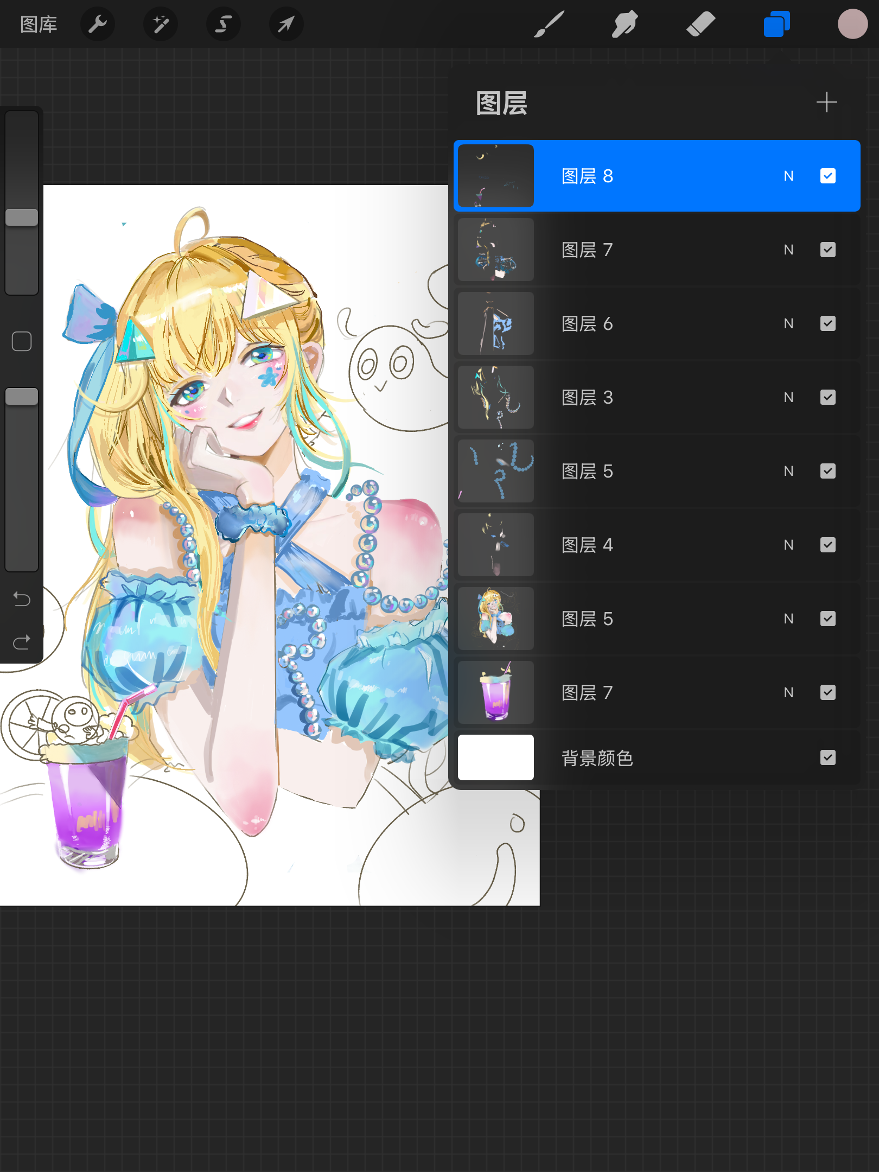Screen dimensions: 879x1172
Task: Select the Brush tool
Action: coord(549,24)
